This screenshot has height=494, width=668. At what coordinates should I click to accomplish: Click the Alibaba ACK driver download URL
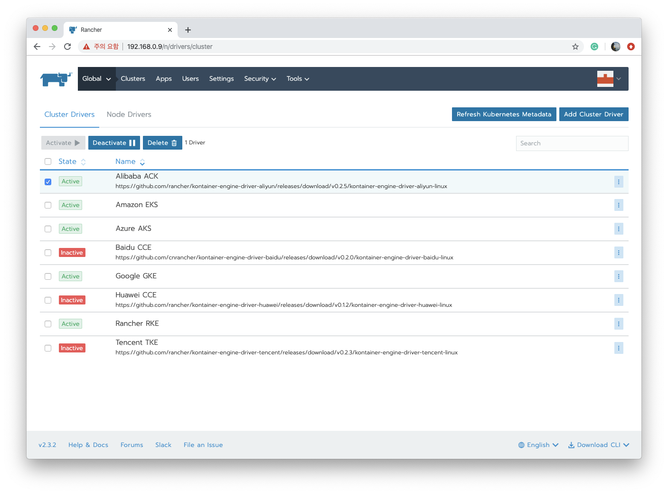point(281,186)
